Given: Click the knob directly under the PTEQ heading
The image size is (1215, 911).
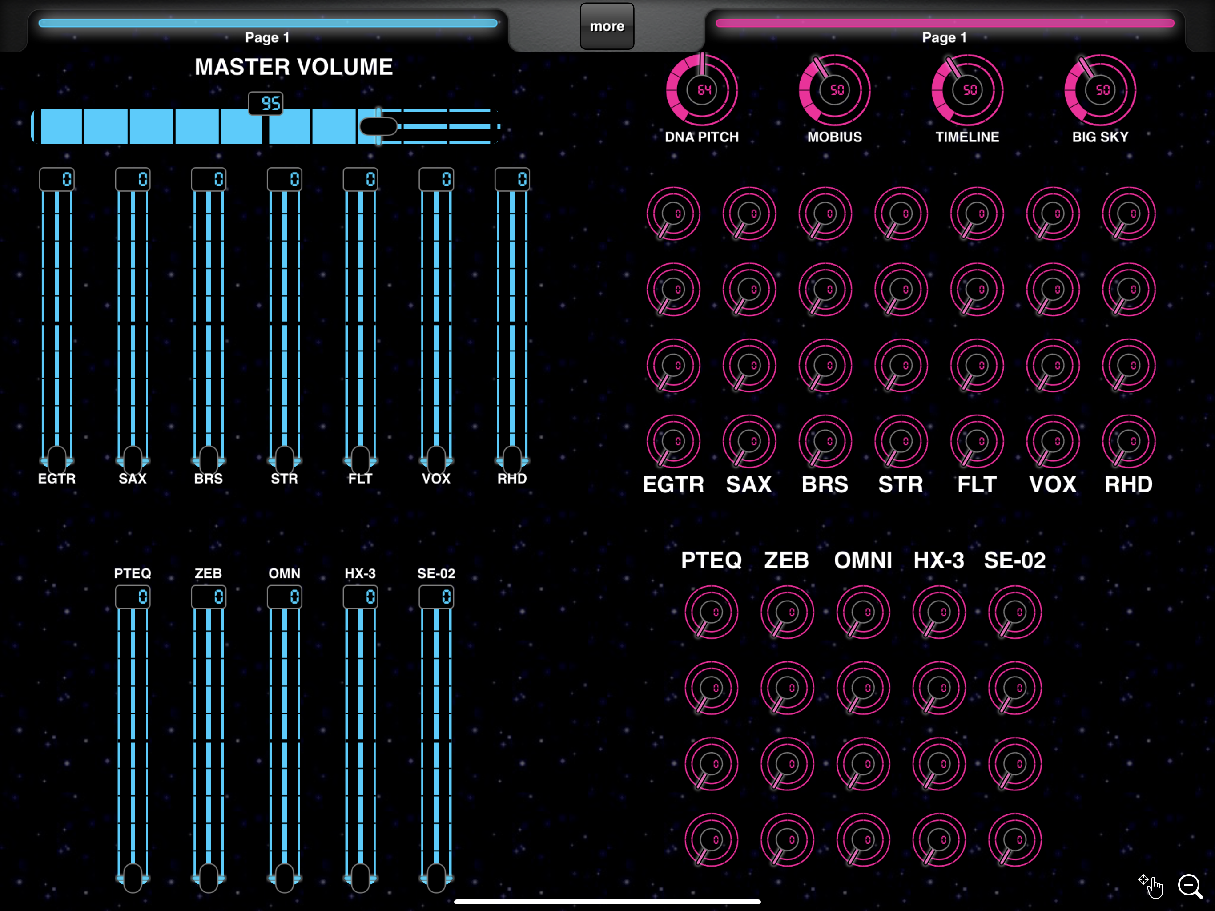Looking at the screenshot, I should 711,612.
